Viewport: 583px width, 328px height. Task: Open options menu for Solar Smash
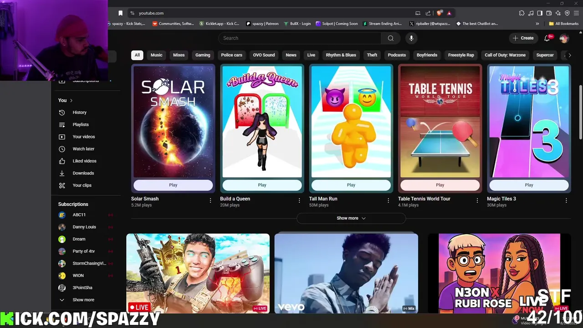click(x=210, y=200)
